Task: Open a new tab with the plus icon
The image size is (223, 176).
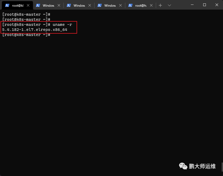Action: (160, 5)
